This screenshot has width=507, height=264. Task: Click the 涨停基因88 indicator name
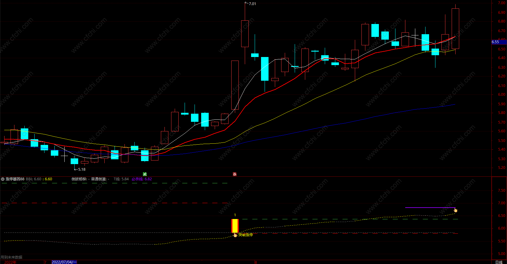pos(15,179)
